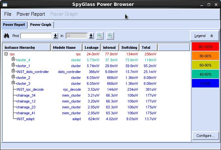Click the binoculars Find icon

(x=6, y=36)
